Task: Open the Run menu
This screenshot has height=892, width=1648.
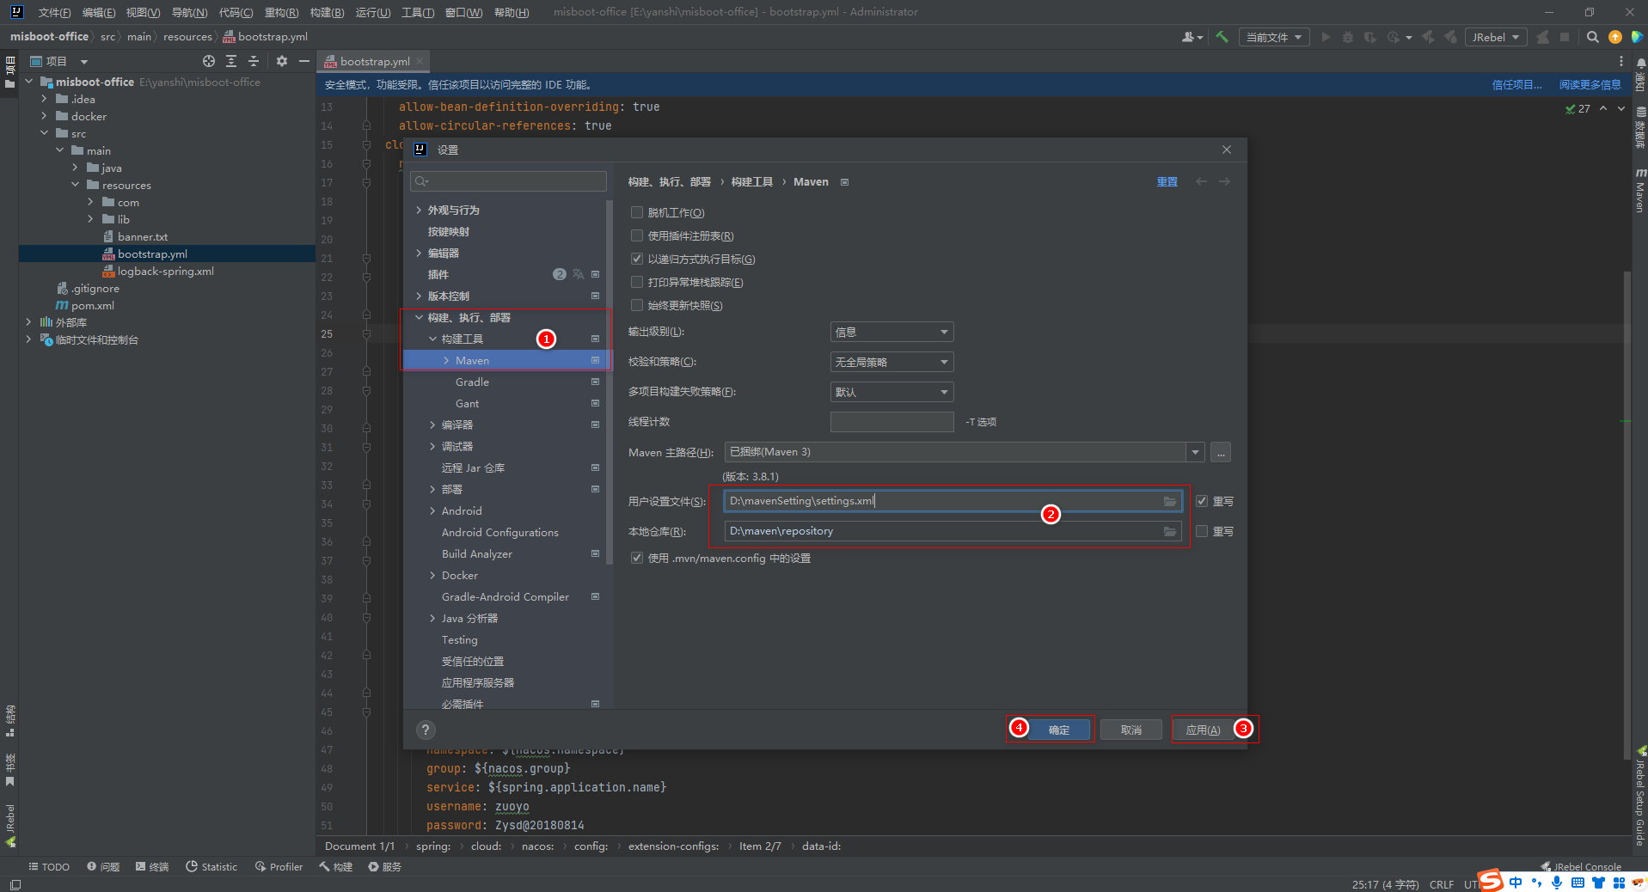Action: click(373, 12)
